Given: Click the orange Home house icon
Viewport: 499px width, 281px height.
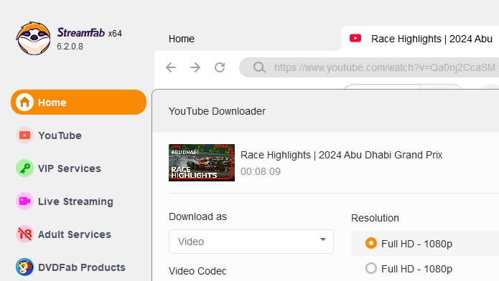Looking at the screenshot, I should tap(24, 102).
